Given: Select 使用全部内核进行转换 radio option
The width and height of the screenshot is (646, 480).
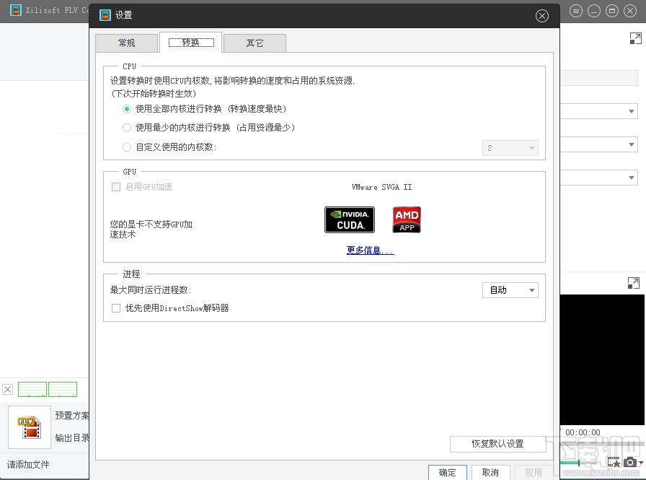Looking at the screenshot, I should 127,109.
